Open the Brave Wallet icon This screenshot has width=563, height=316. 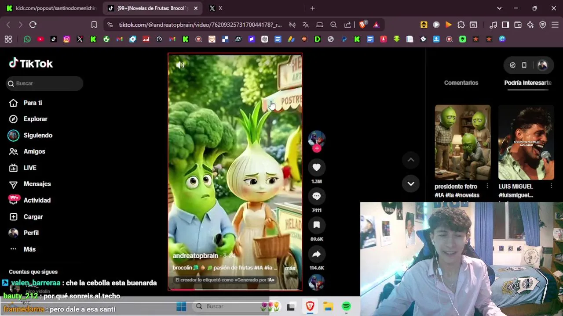pyautogui.click(x=518, y=25)
